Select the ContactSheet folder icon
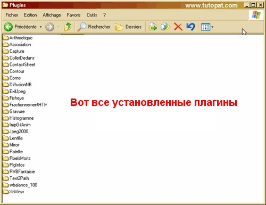Screen dimensions: 266x205 pos(6,64)
